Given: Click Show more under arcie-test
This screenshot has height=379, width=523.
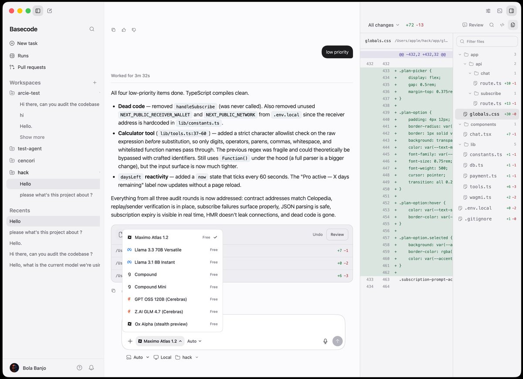Looking at the screenshot, I should (32, 137).
